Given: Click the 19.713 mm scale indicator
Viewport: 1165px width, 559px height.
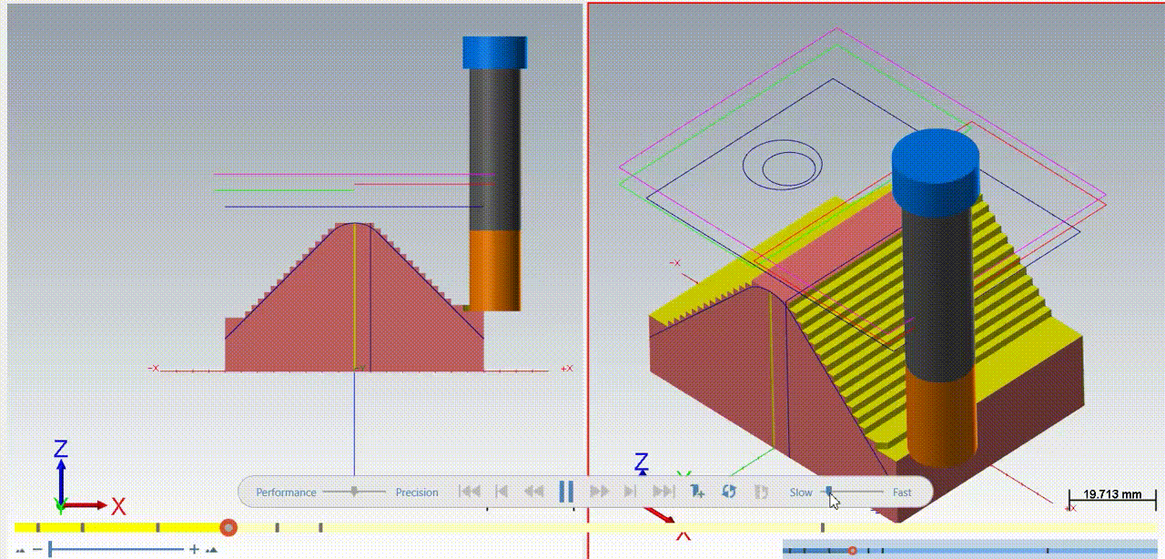Looking at the screenshot, I should pyautogui.click(x=1111, y=496).
